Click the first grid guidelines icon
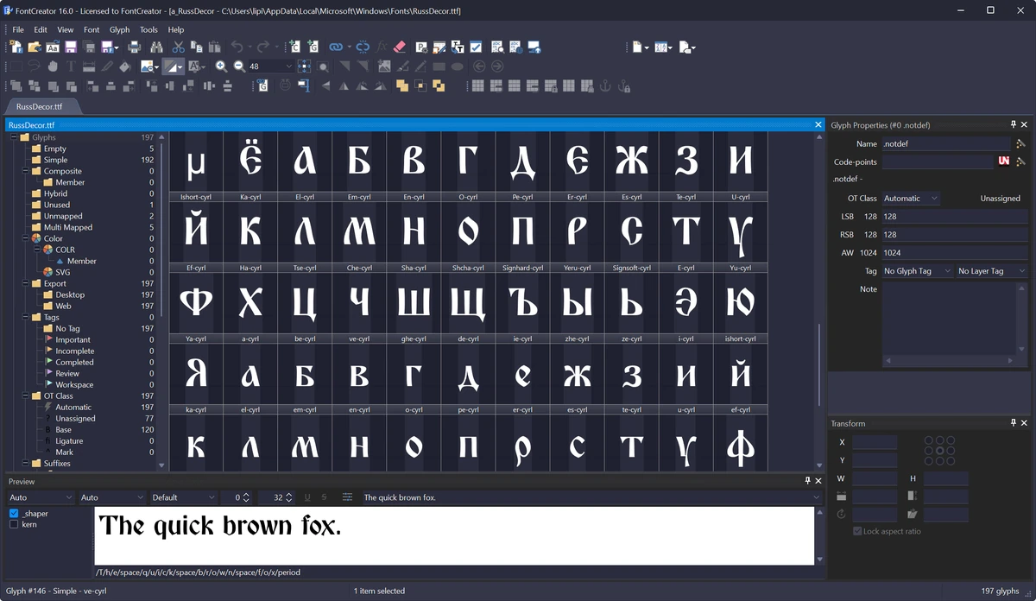Screen dimensions: 1036x601 477,85
